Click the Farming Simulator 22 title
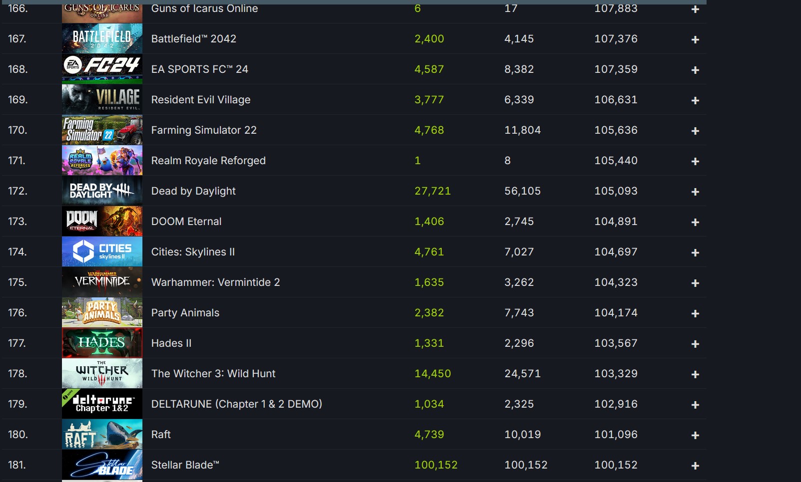Image resolution: width=801 pixels, height=482 pixels. (x=204, y=130)
